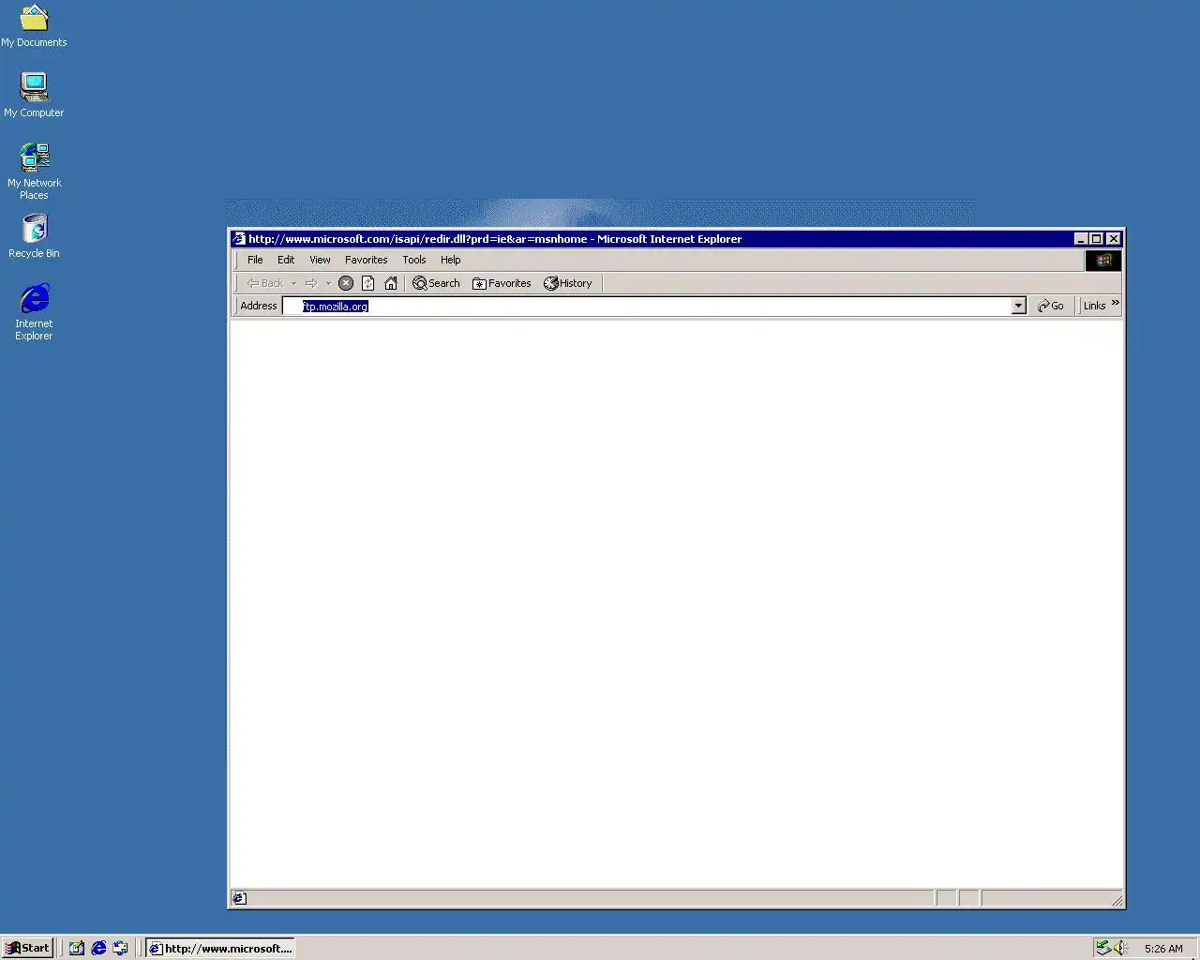The height and width of the screenshot is (960, 1200).
Task: Open the Favorites menu in menu bar
Action: tap(366, 260)
